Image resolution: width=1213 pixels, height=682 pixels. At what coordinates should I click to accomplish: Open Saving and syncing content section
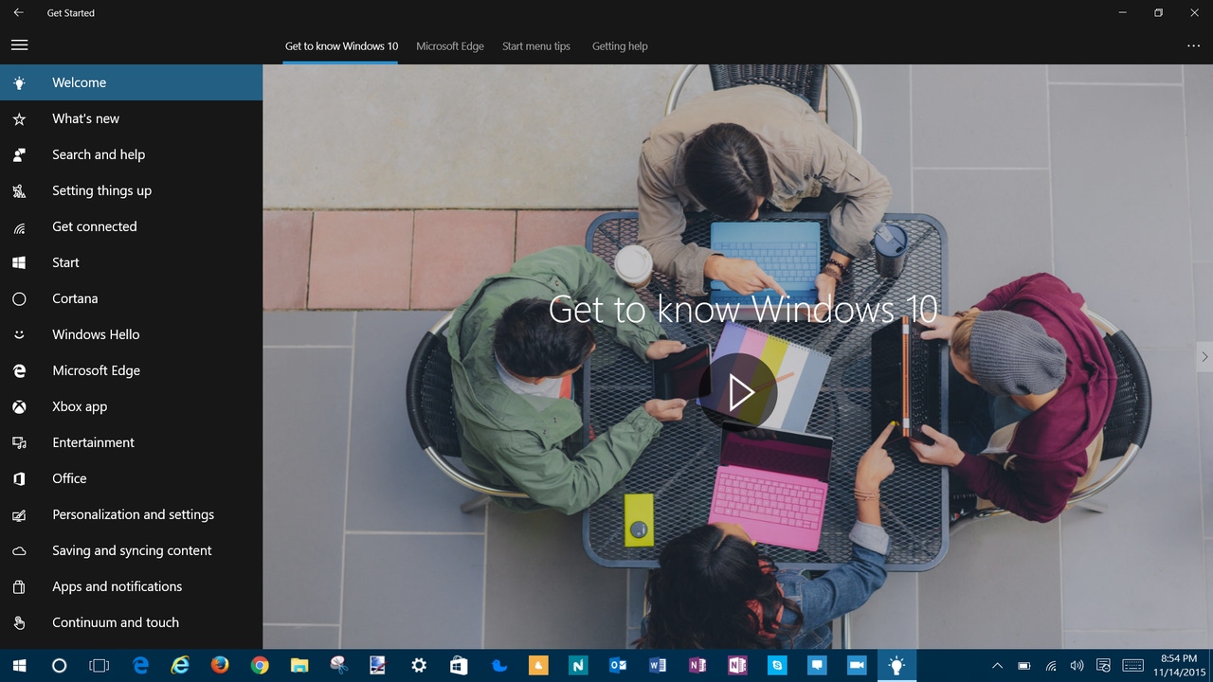(131, 550)
